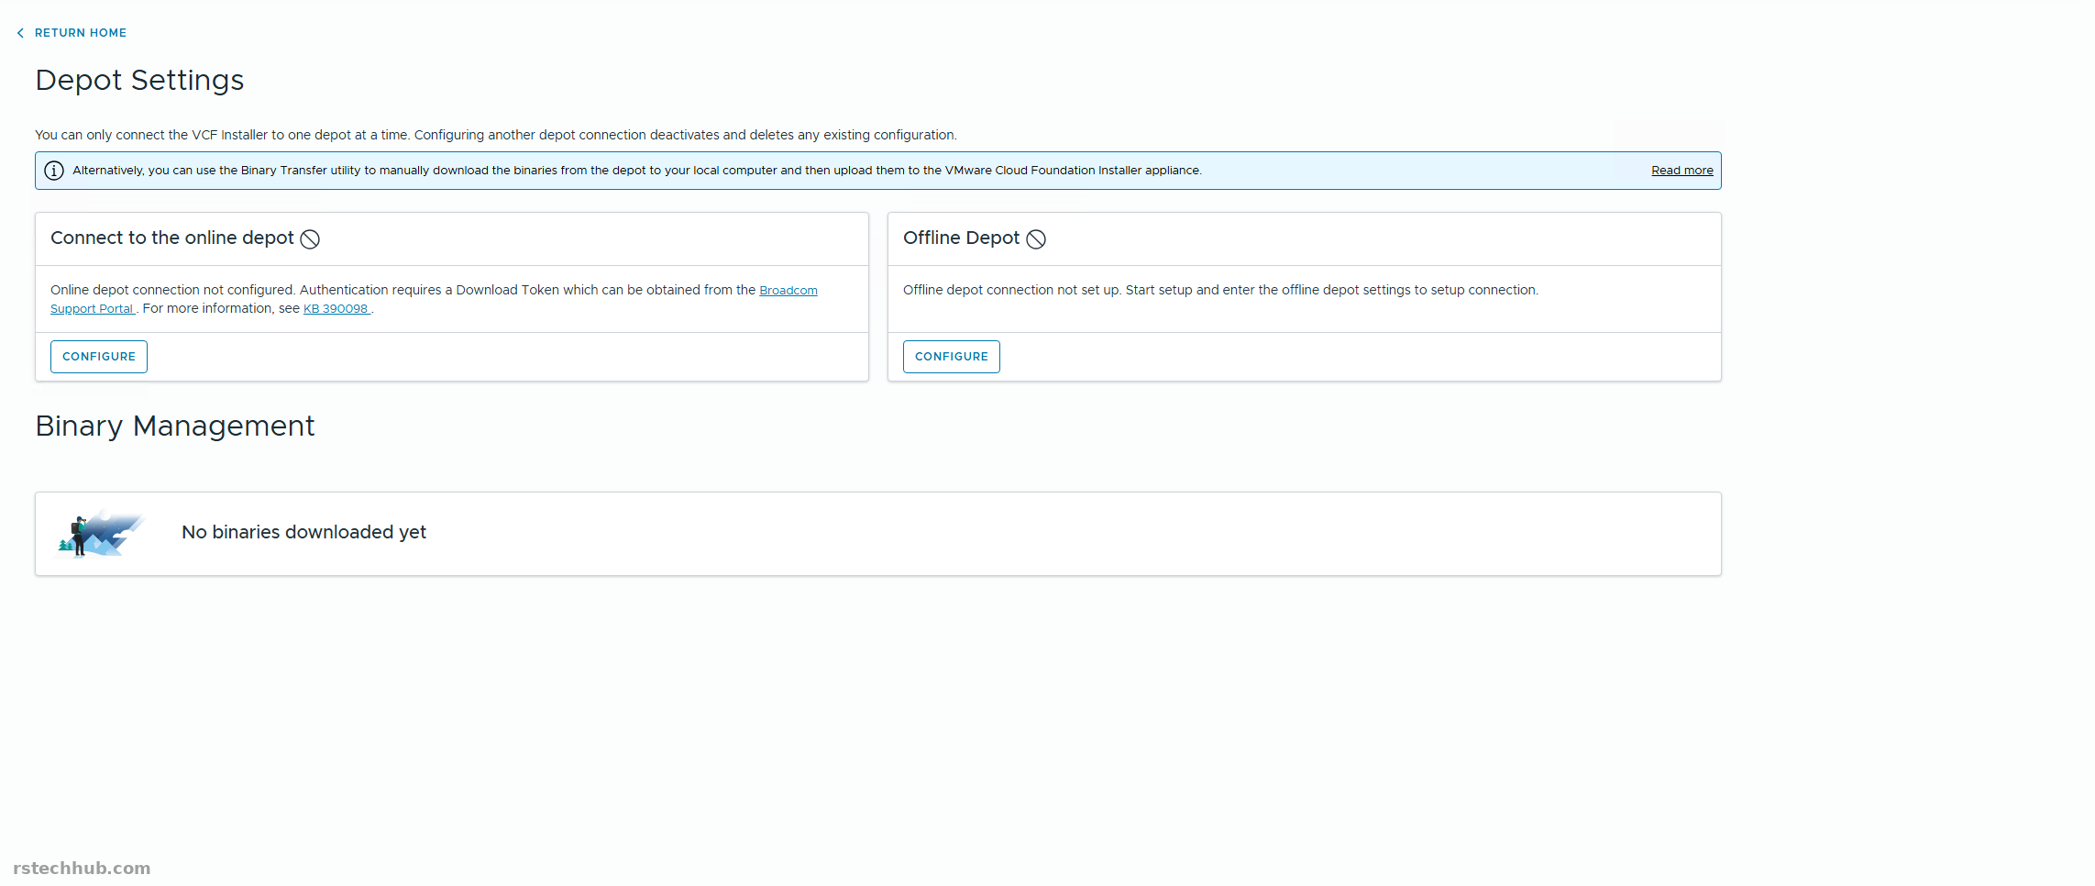Click the 'Connect to the online depot' title

point(172,238)
